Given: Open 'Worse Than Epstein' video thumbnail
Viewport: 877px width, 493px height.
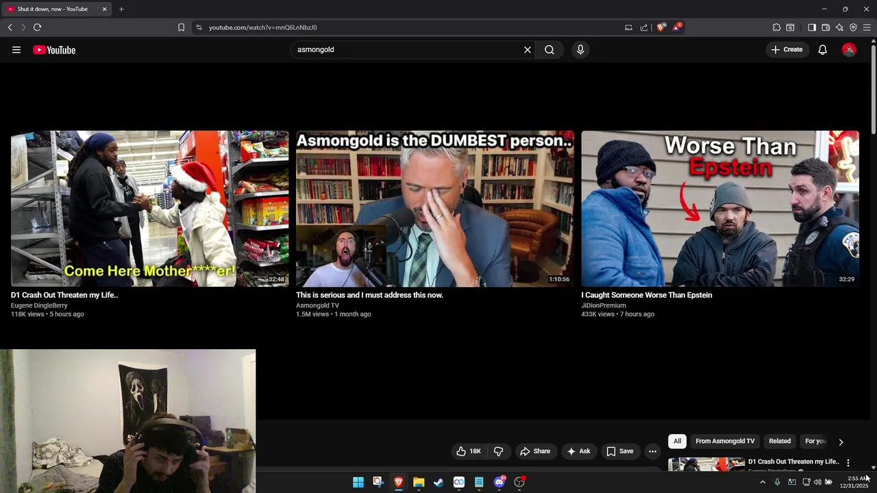Looking at the screenshot, I should tap(720, 208).
